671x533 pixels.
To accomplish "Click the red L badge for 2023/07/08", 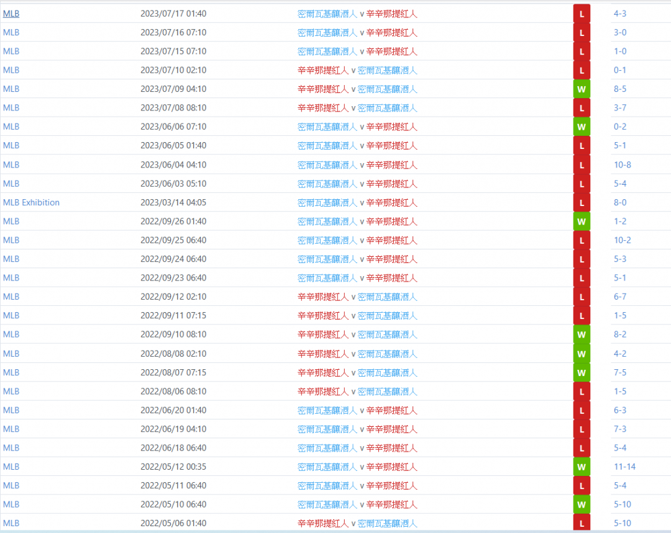I will 582,108.
